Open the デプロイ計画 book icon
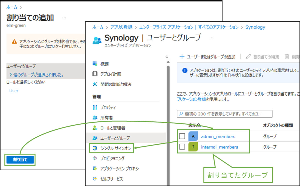Image resolution: width=300 pixels, height=186 pixels. point(95,74)
